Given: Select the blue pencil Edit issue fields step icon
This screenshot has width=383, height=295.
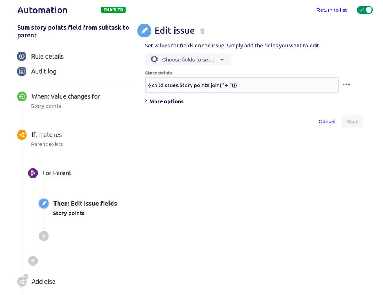Looking at the screenshot, I should 44,204.
